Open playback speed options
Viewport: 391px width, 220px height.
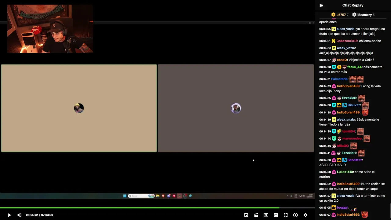point(295,215)
